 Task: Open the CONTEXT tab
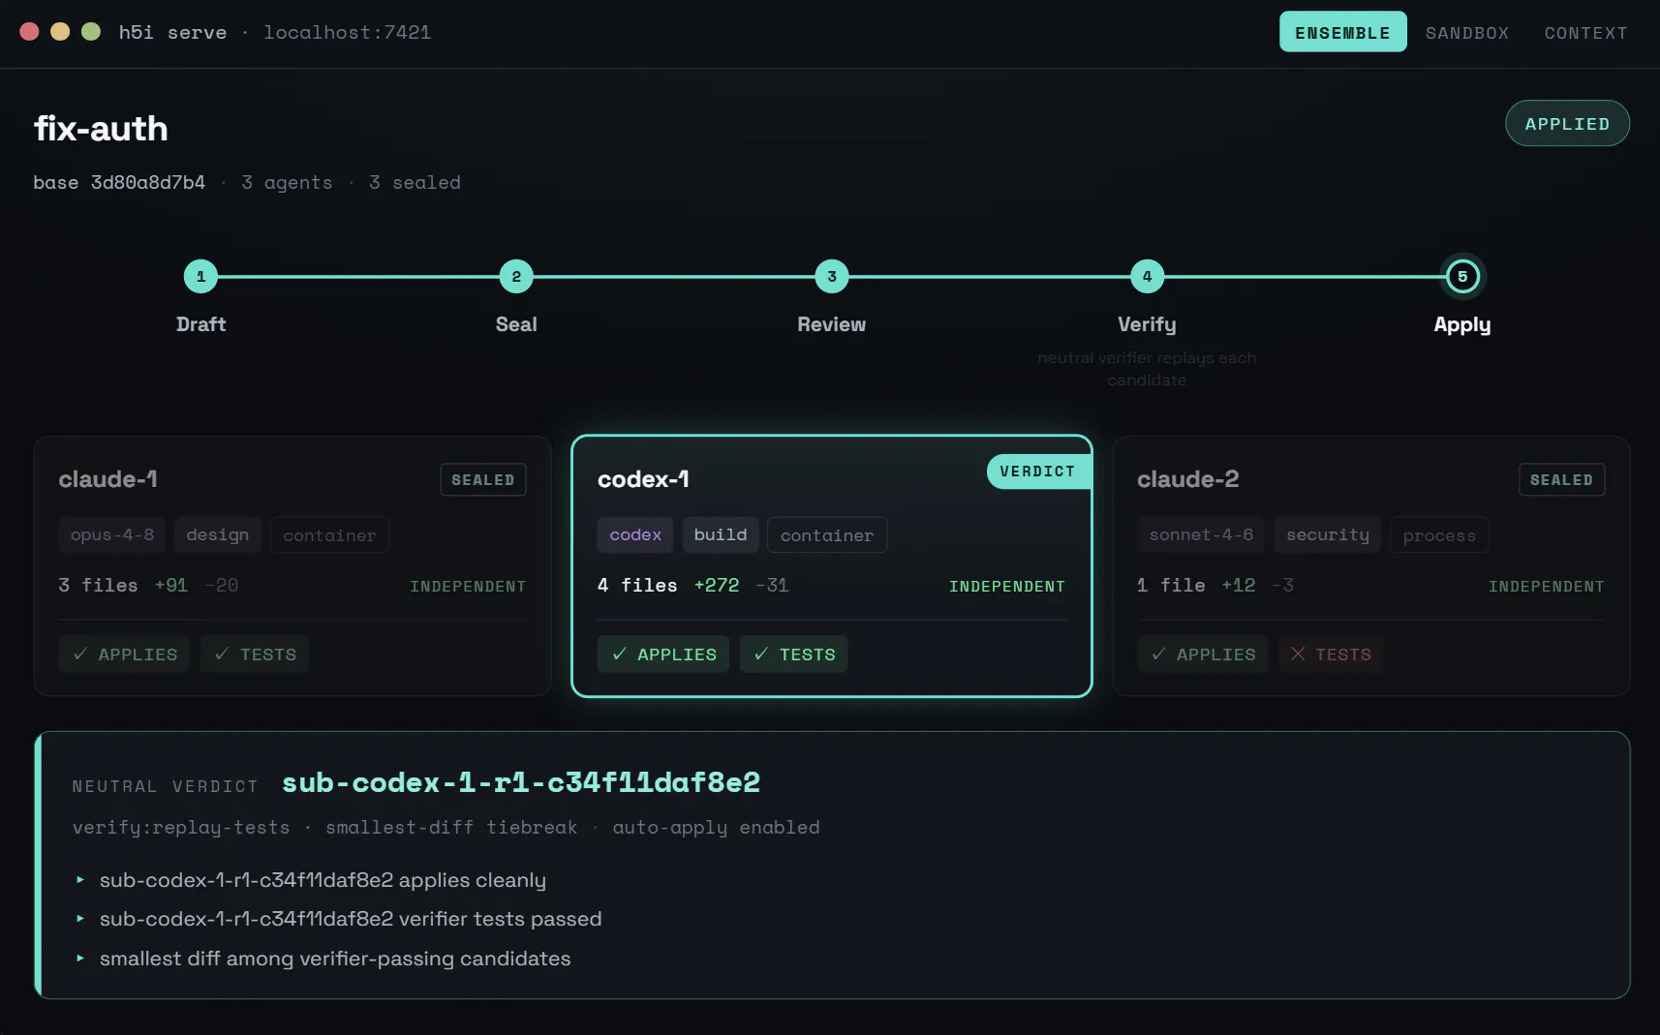tap(1585, 33)
